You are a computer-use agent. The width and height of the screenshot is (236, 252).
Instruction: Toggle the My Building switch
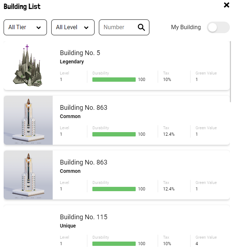click(x=218, y=27)
